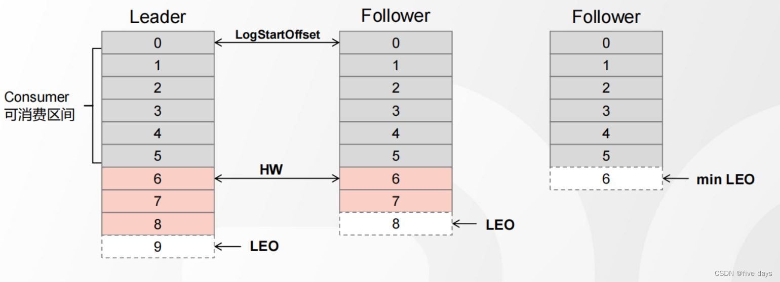Viewport: 780px width, 282px height.
Task: Click the right Follower heading
Action: pyautogui.click(x=606, y=17)
